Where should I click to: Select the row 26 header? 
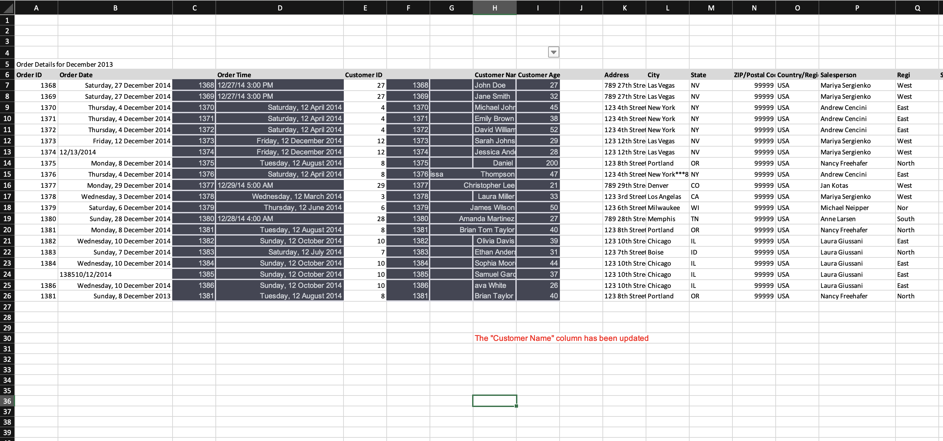7,296
